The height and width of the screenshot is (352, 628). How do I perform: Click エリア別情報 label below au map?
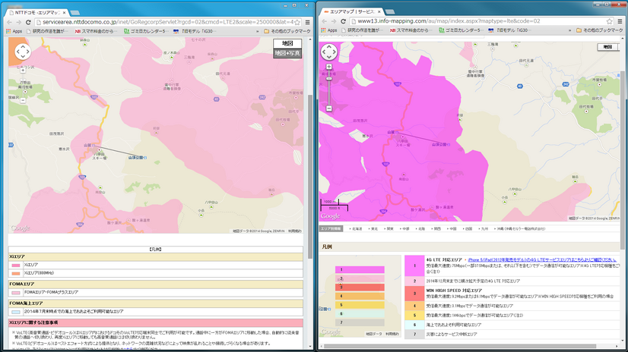pos(331,229)
